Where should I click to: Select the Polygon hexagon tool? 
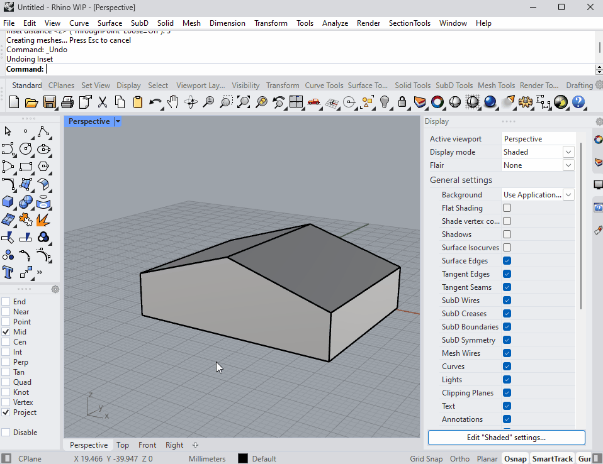tap(43, 167)
